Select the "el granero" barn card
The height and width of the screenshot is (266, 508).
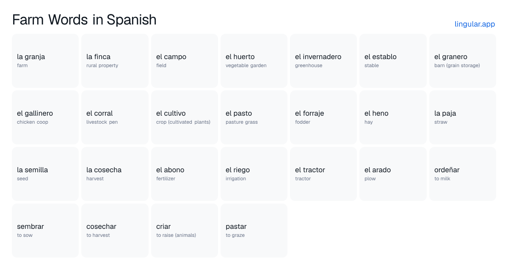click(x=463, y=61)
